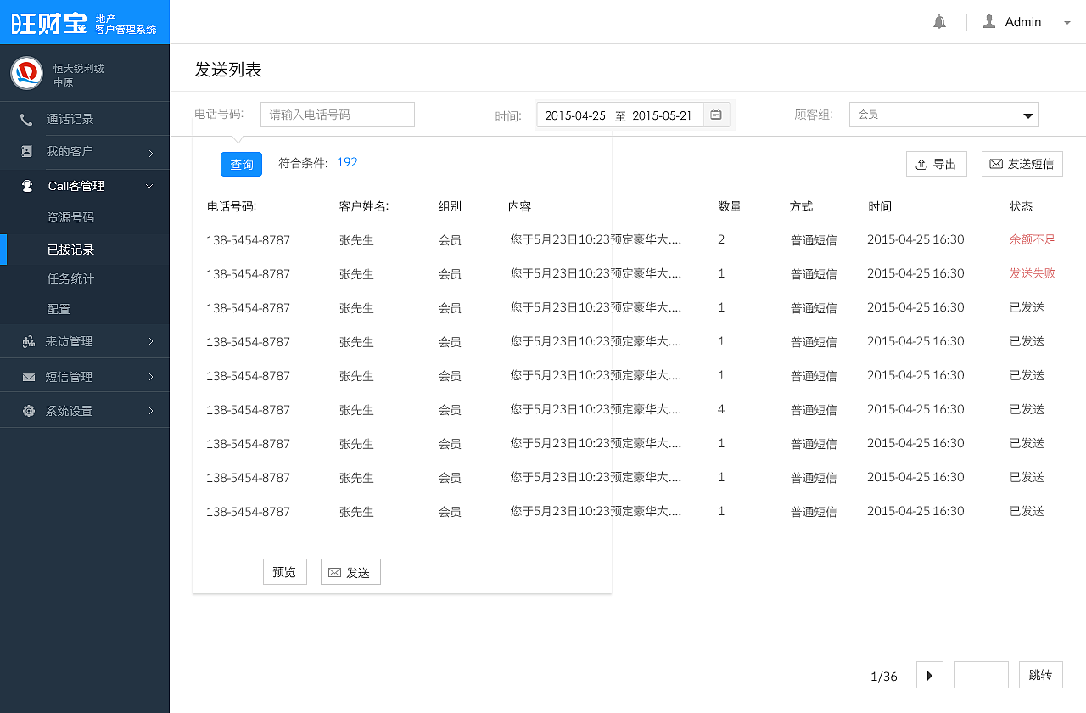Click inside the phone number input field

(x=337, y=114)
